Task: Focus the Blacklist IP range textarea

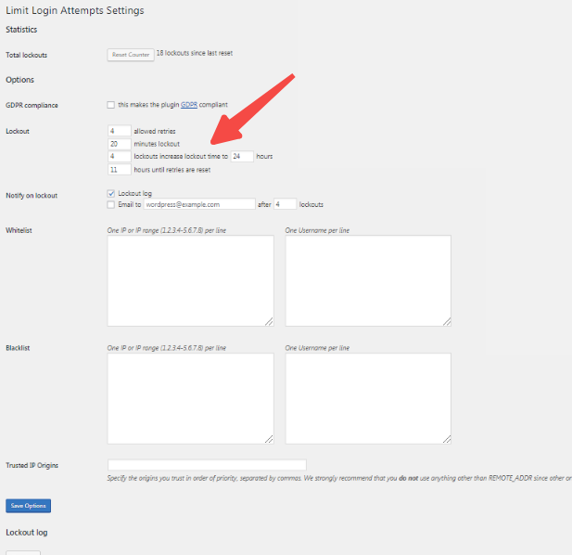Action: click(190, 398)
